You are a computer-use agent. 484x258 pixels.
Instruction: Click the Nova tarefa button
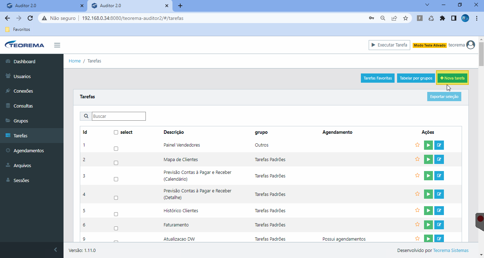point(452,78)
